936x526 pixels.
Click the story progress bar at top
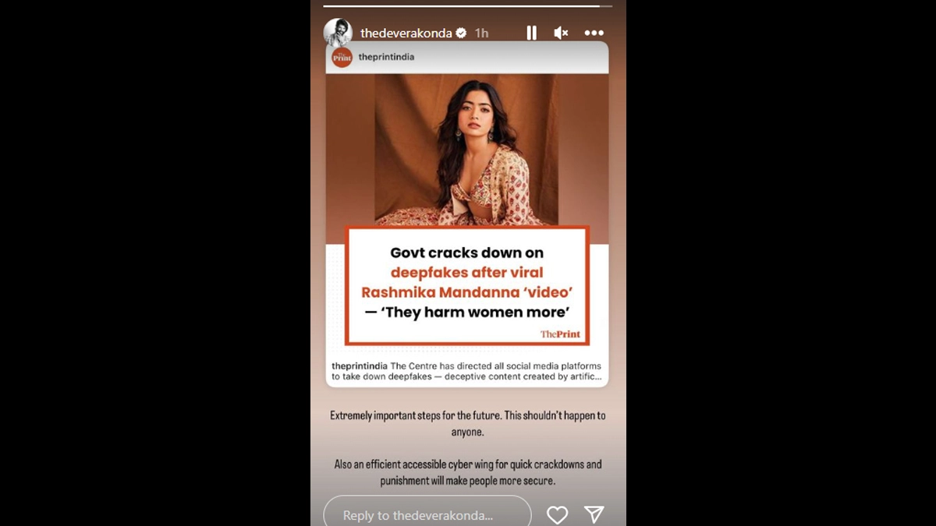468,6
